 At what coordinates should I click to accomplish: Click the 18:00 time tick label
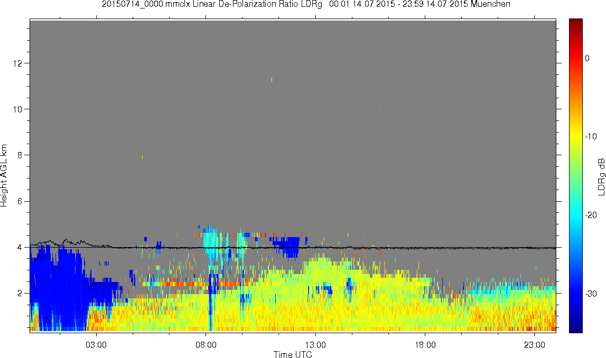point(425,345)
